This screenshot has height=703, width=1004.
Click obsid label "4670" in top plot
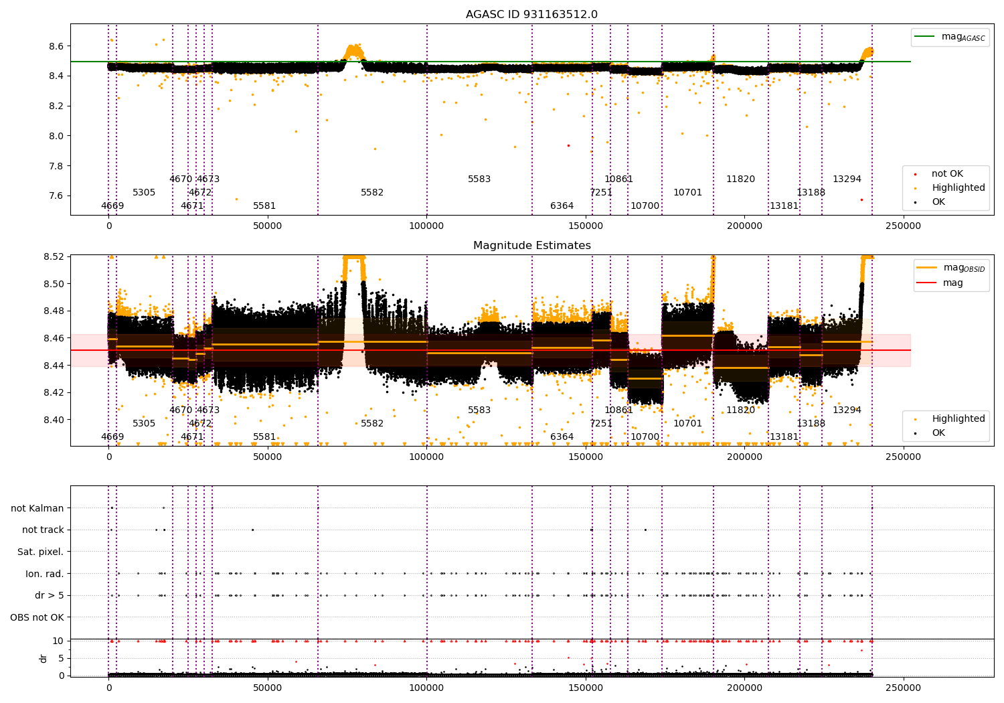point(181,179)
